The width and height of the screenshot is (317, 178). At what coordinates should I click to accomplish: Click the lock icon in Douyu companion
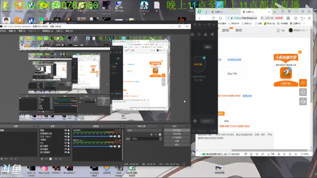(x=192, y=34)
